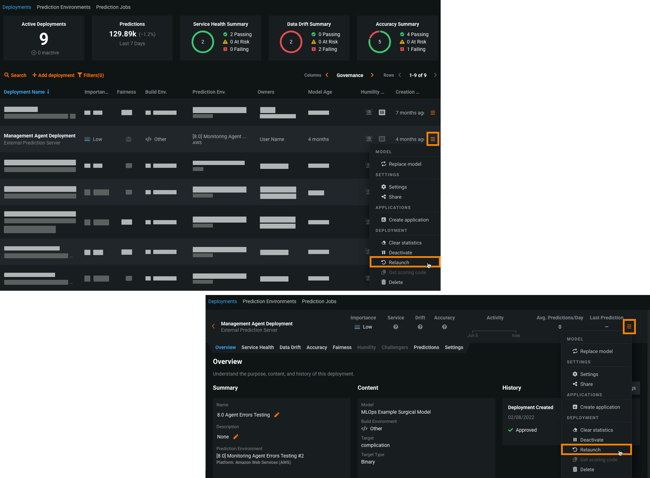The height and width of the screenshot is (478, 650).
Task: Click Create application in overview menu
Action: [600, 407]
